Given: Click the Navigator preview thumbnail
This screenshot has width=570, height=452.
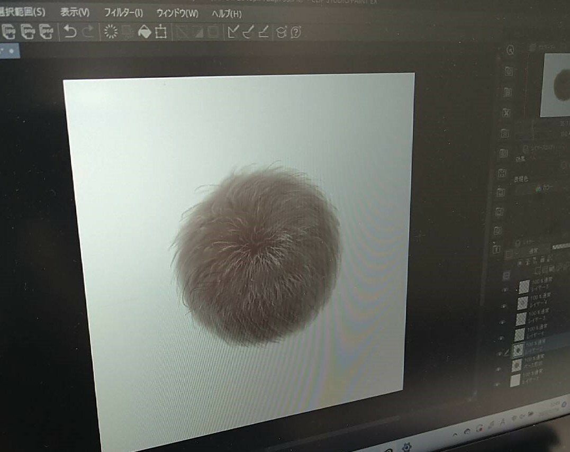Looking at the screenshot, I should point(556,86).
